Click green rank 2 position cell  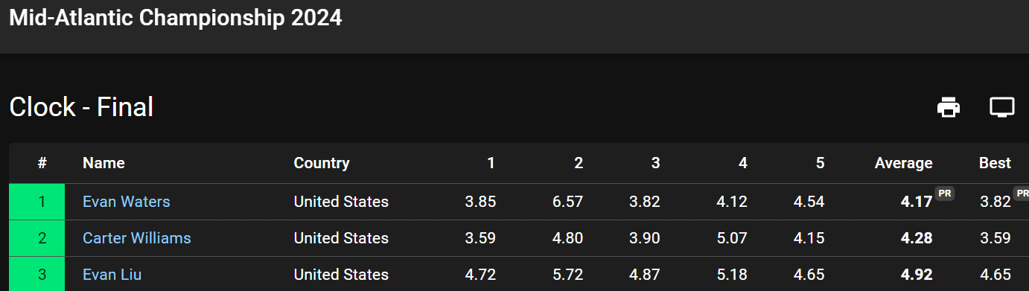(37, 238)
